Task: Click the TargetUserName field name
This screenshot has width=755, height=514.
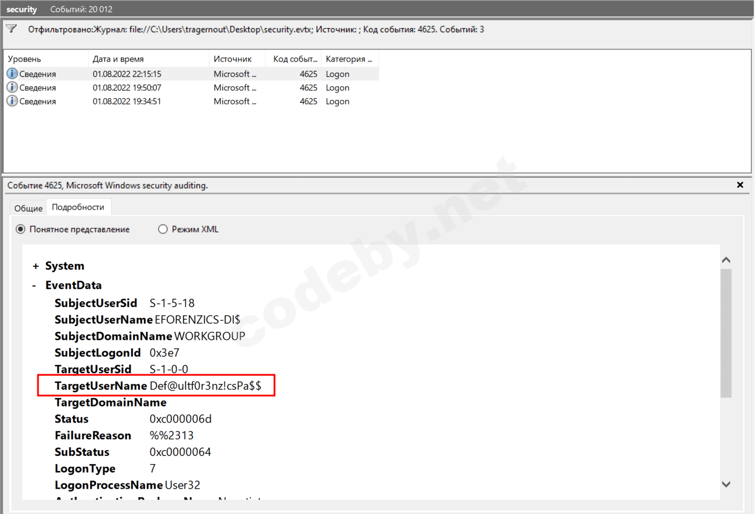Action: pos(101,386)
